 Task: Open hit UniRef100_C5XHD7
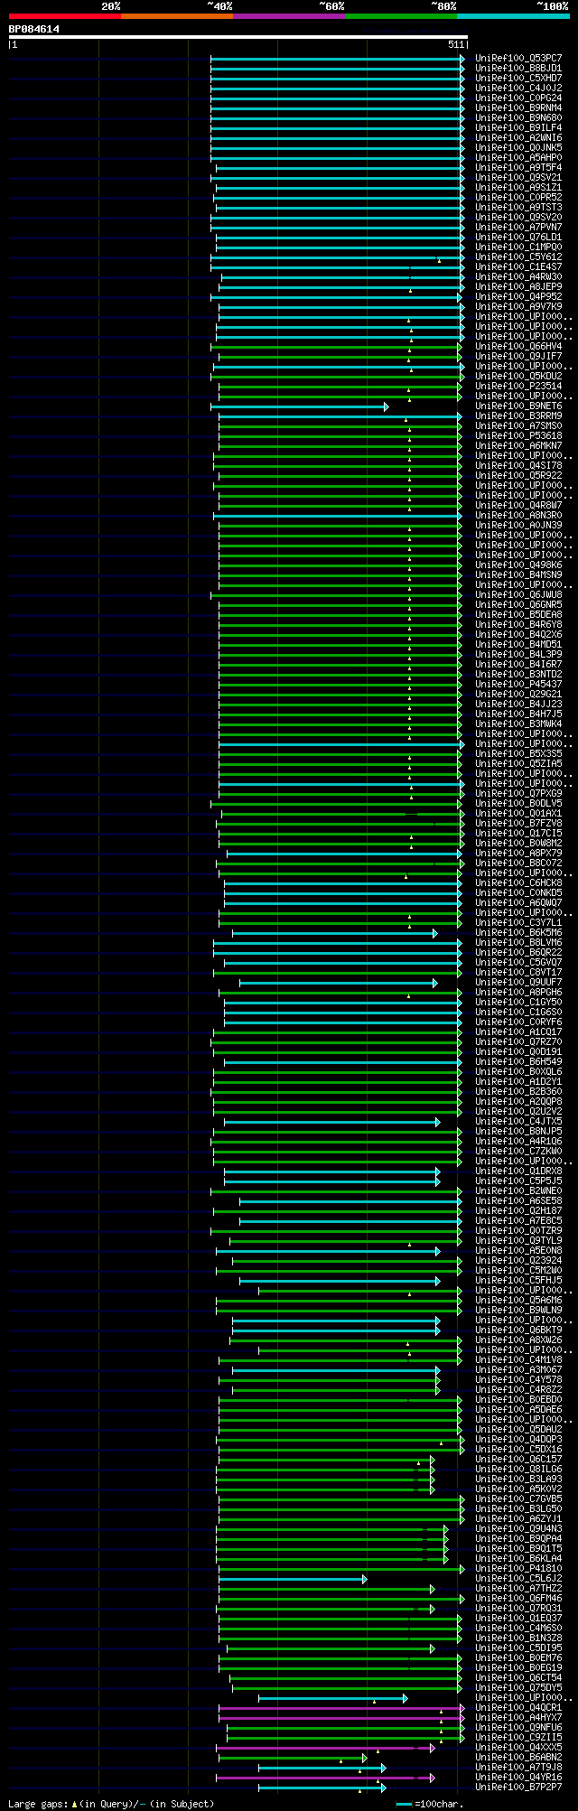click(518, 79)
